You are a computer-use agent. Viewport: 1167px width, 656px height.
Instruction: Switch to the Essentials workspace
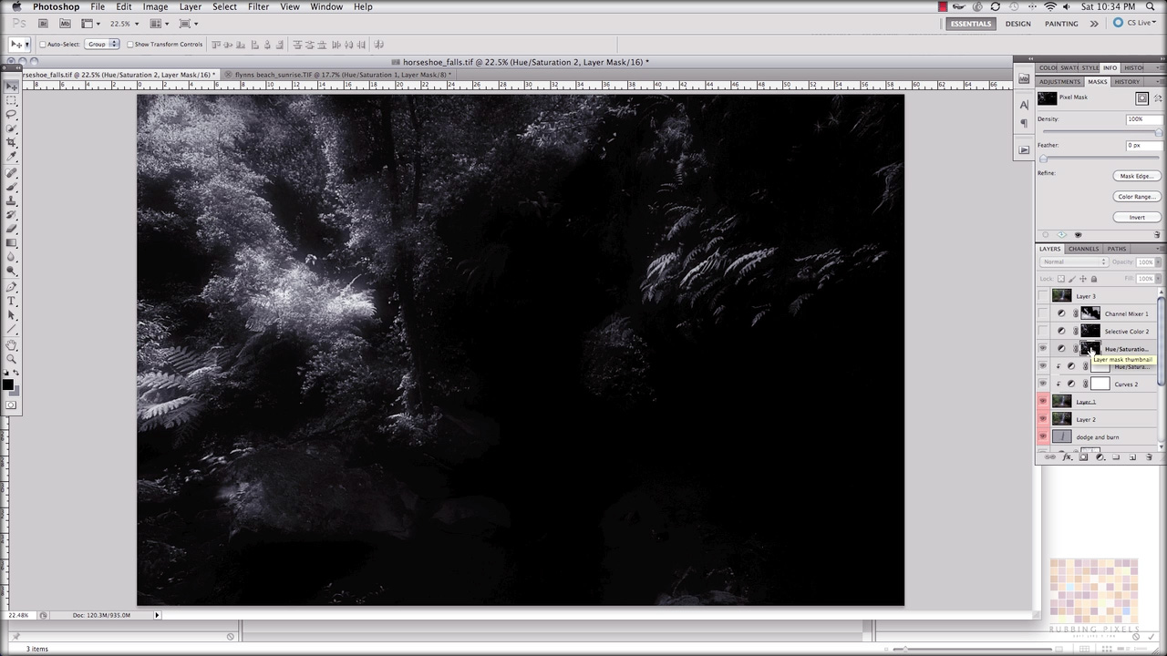(970, 24)
